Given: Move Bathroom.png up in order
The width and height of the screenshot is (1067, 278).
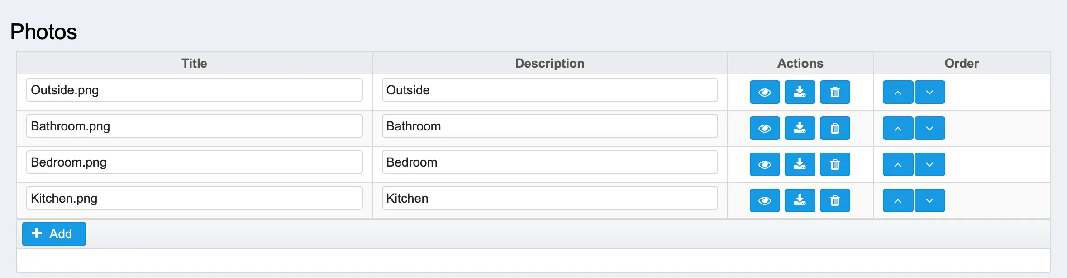Looking at the screenshot, I should coord(898,128).
